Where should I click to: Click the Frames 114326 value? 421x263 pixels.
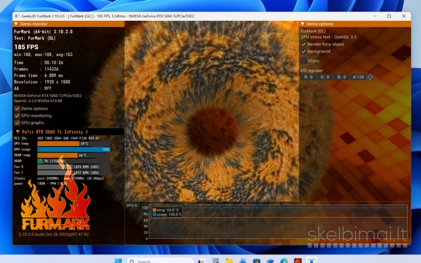(x=51, y=69)
